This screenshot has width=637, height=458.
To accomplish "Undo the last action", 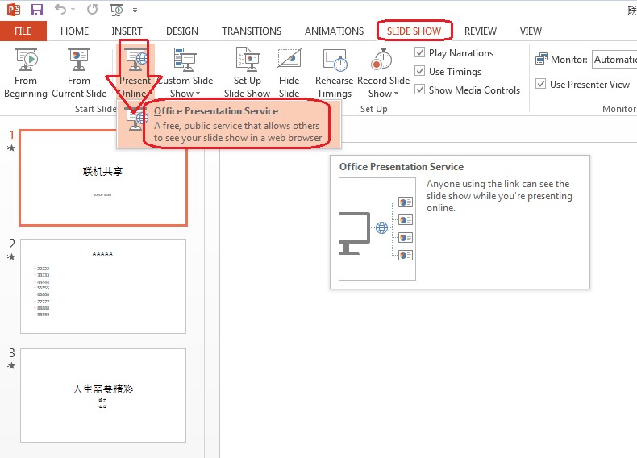I will [60, 9].
